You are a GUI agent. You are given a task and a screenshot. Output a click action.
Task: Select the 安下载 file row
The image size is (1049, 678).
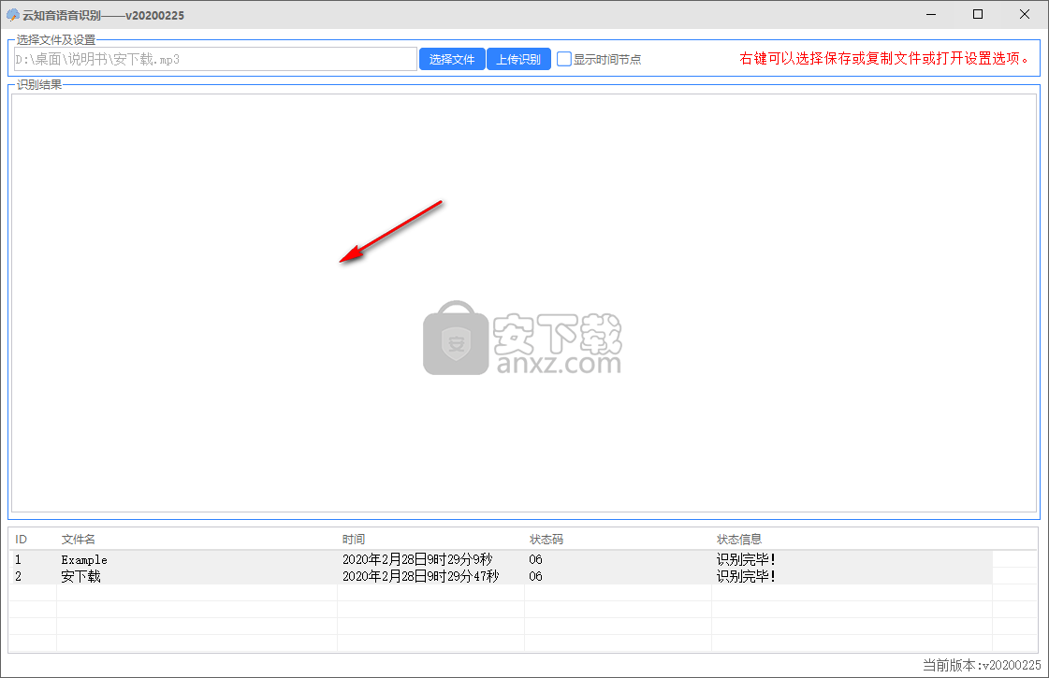[x=502, y=576]
